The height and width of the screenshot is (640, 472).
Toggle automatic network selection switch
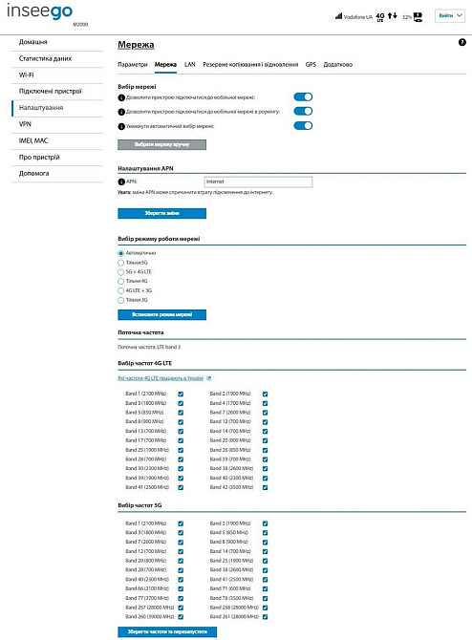pos(303,125)
